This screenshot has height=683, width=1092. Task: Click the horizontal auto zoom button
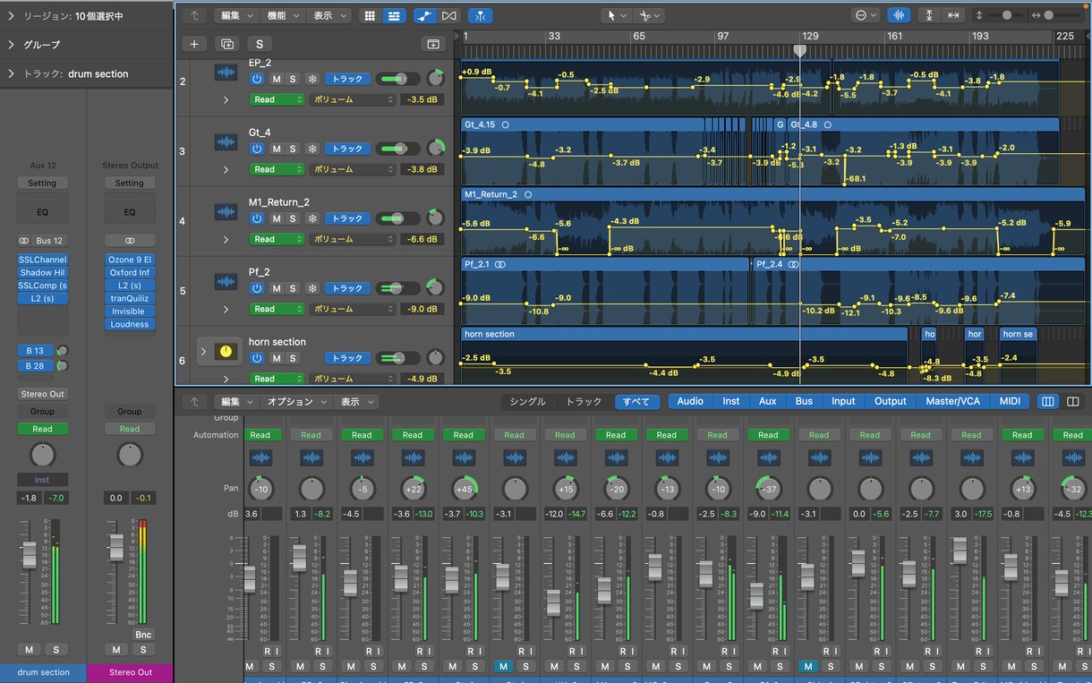953,15
